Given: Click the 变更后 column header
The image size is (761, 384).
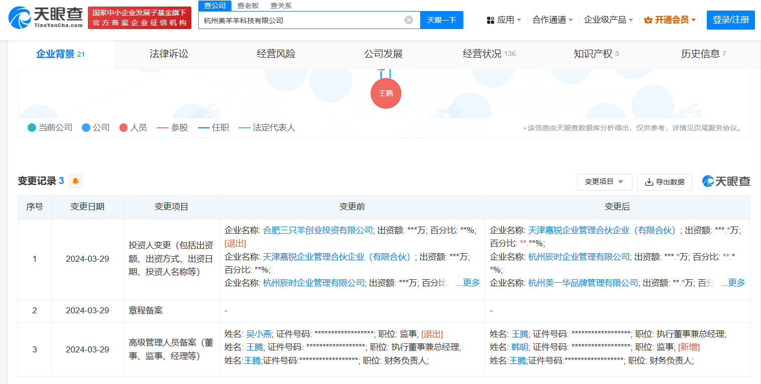Looking at the screenshot, I should click(x=617, y=207).
